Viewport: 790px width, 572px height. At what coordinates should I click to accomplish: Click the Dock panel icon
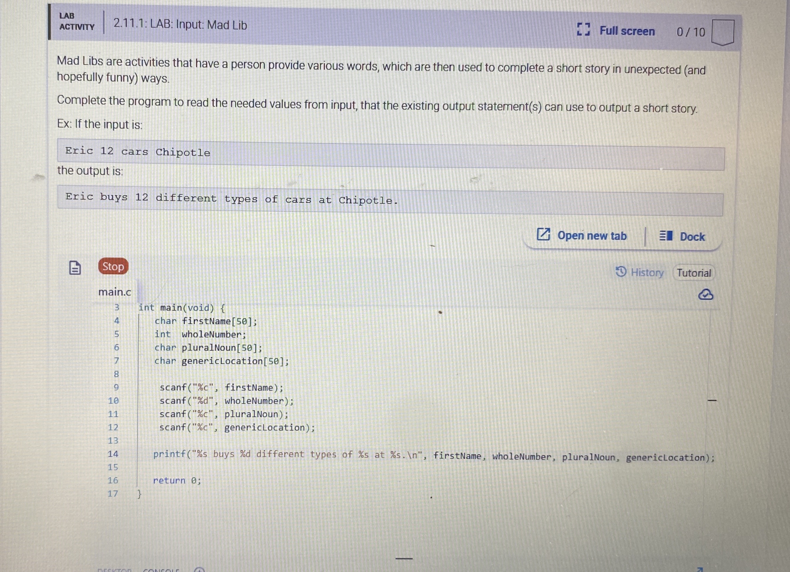tap(666, 236)
